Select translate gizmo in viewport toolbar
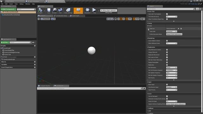The image size is (203, 114). click(x=108, y=19)
